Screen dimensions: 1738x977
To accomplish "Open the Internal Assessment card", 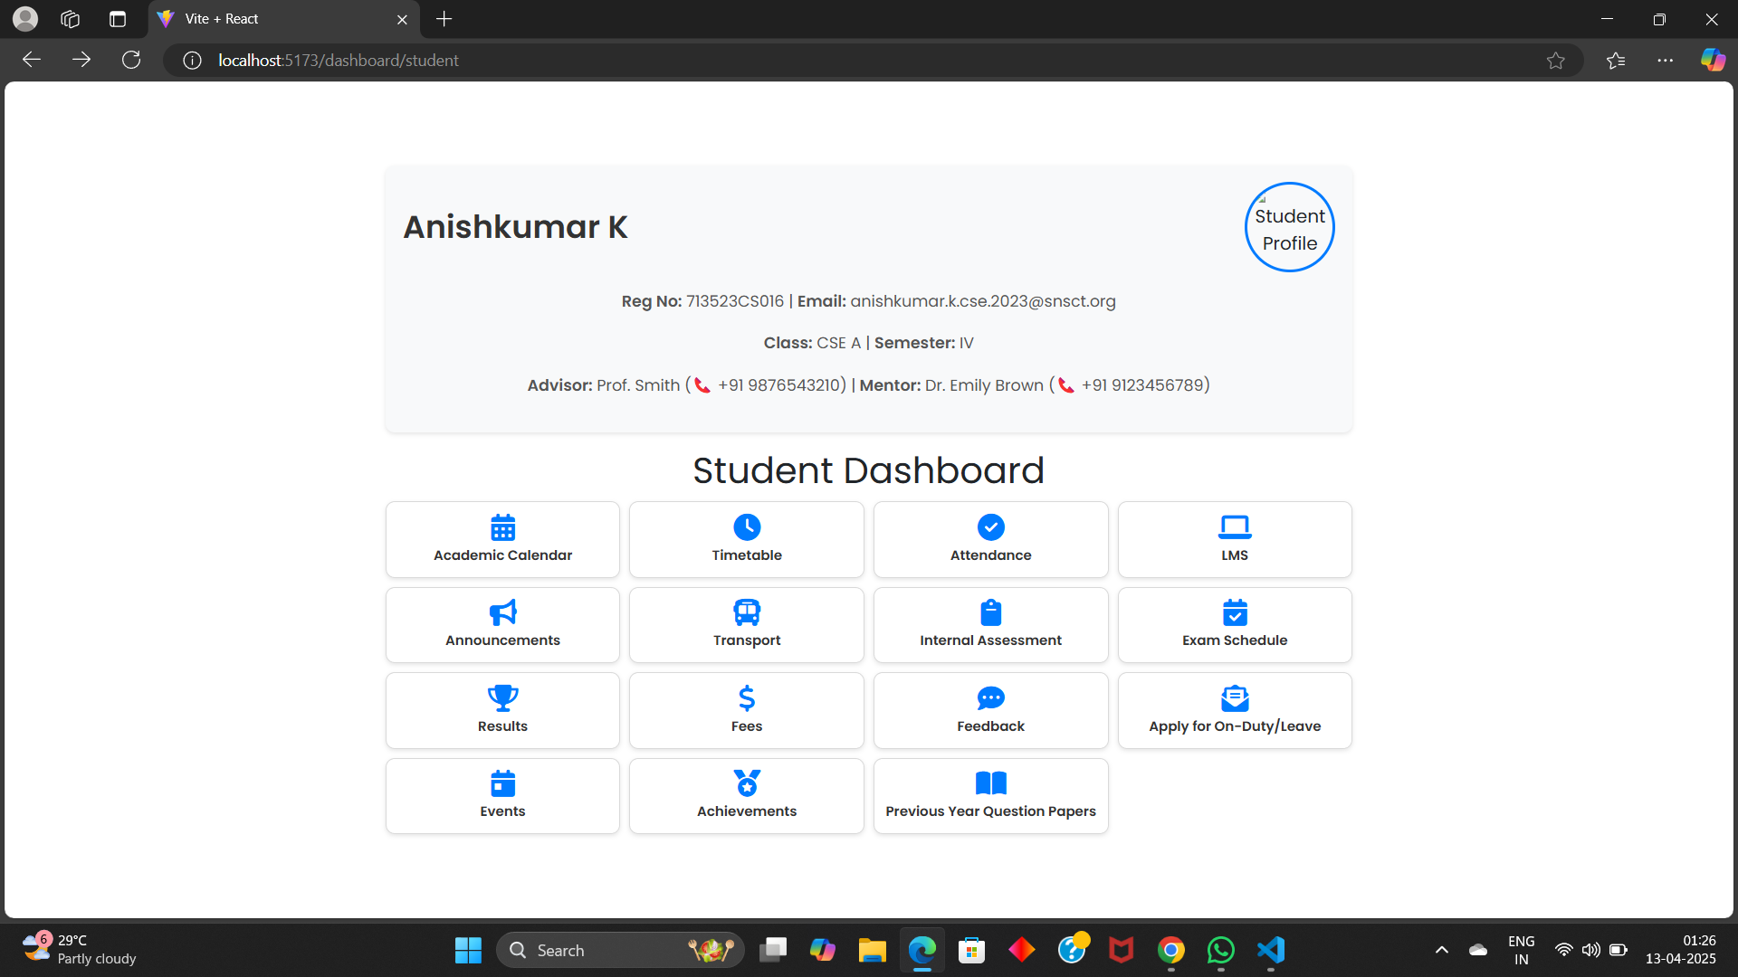I will click(x=990, y=626).
